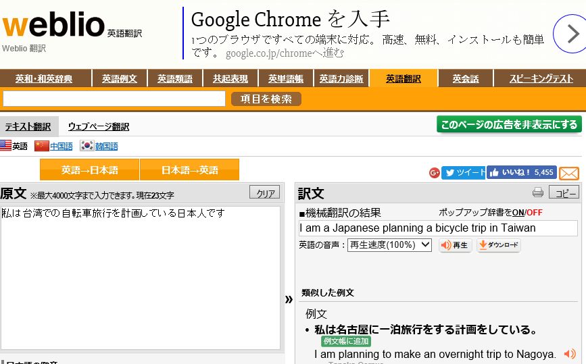Play English audio with 再生 button
586x364 pixels.
[x=455, y=245]
